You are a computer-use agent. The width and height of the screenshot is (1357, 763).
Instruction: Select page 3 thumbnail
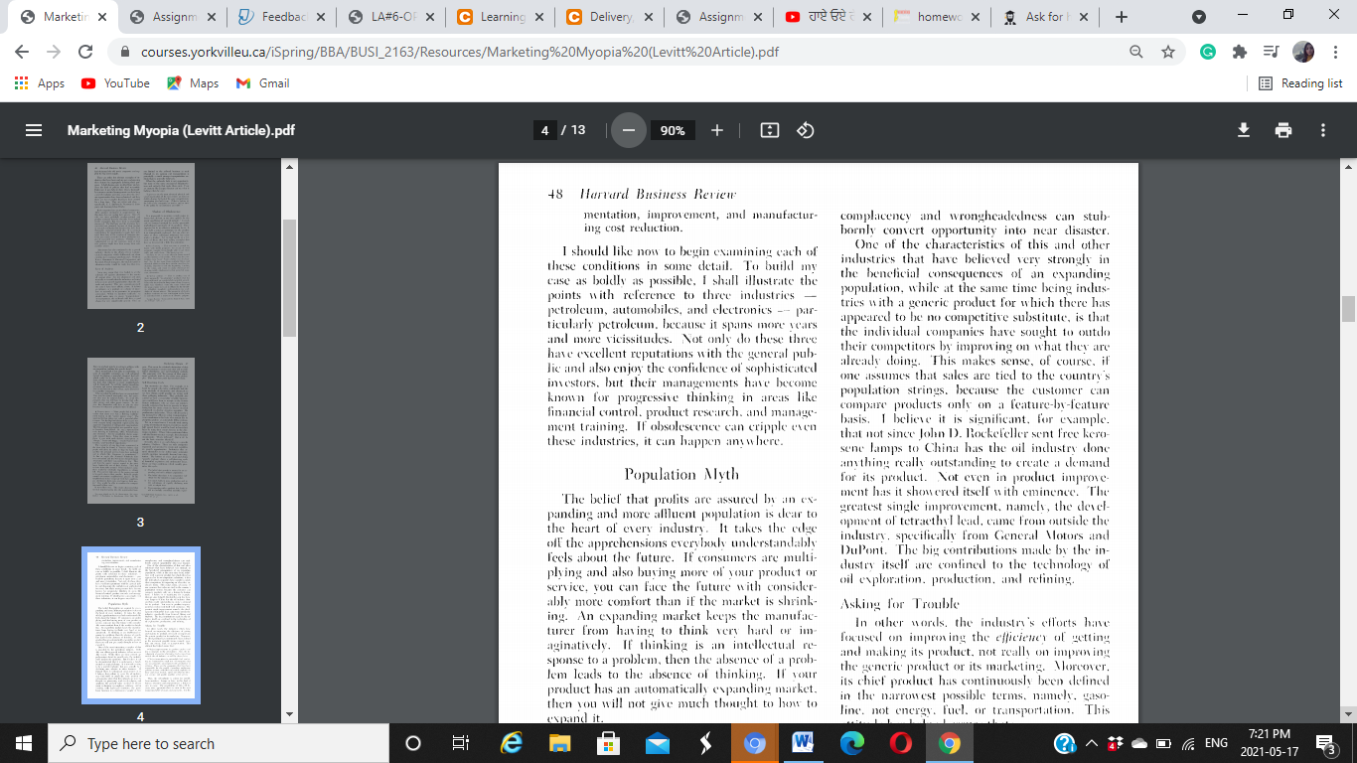click(140, 430)
